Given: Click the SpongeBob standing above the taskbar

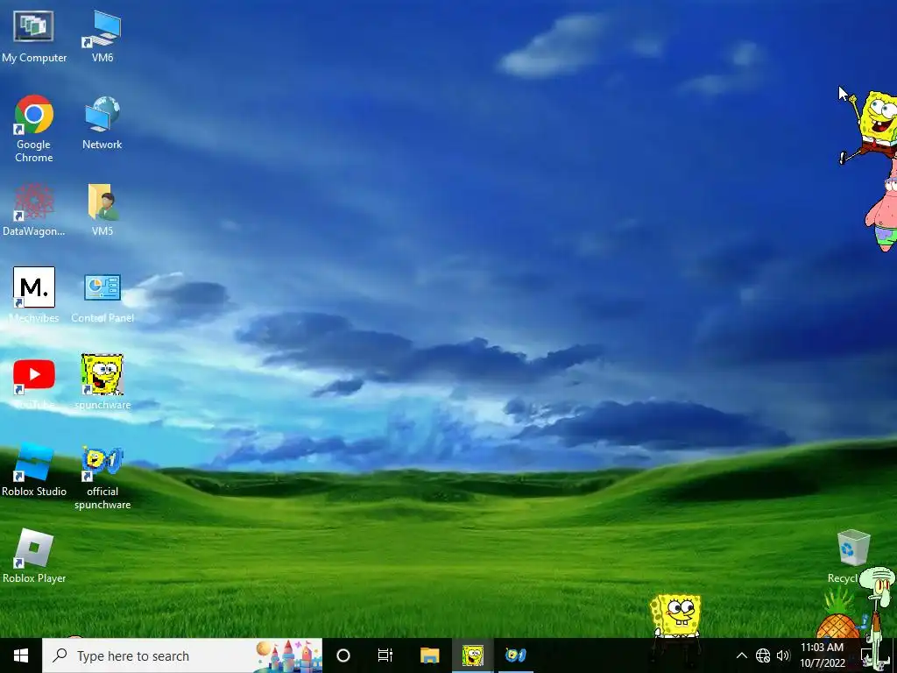Looking at the screenshot, I should pos(676,617).
